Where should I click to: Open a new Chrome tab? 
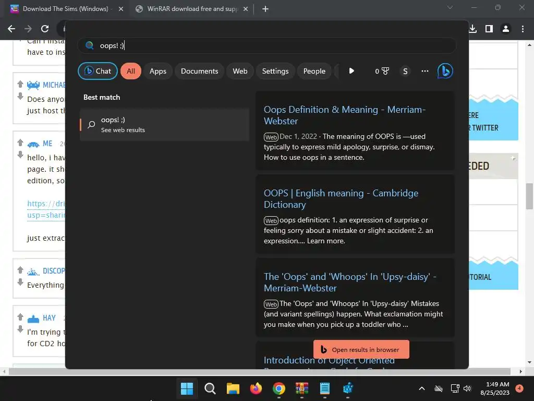point(265,9)
